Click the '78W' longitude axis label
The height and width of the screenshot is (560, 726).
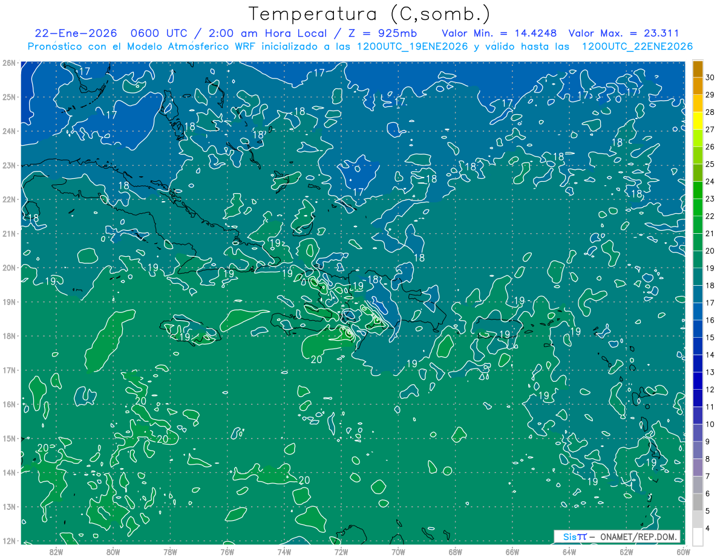[x=170, y=552]
